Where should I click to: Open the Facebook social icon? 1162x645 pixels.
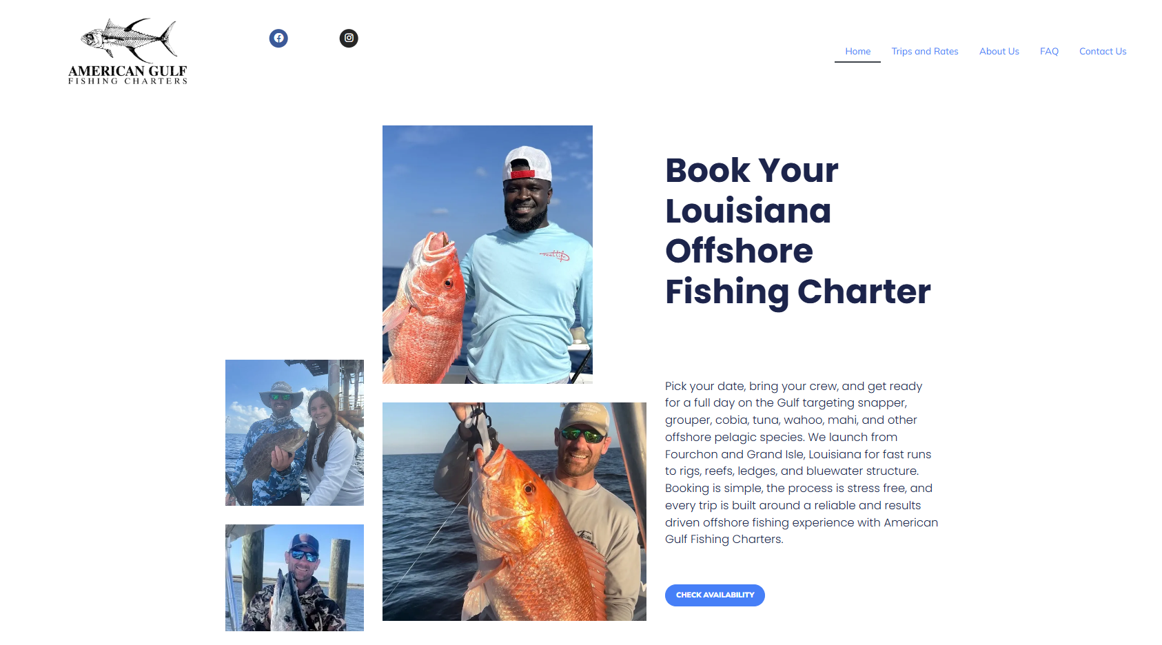(x=278, y=38)
